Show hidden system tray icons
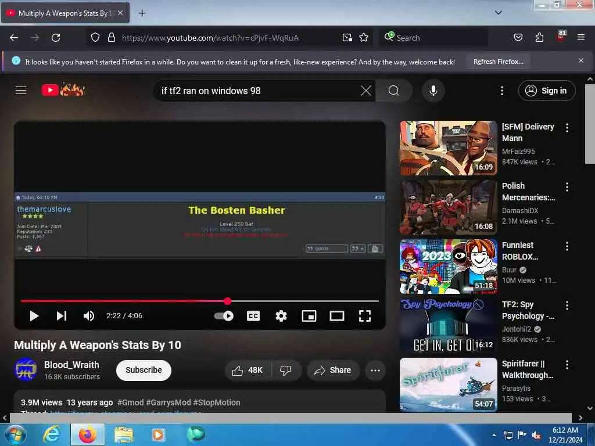 pos(494,435)
